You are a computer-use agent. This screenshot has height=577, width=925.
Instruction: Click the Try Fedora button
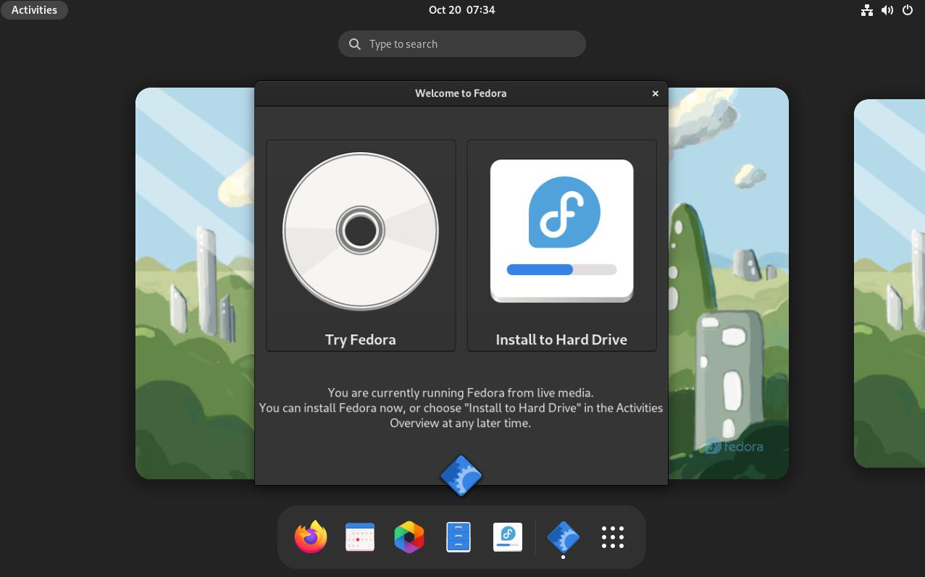pyautogui.click(x=361, y=245)
